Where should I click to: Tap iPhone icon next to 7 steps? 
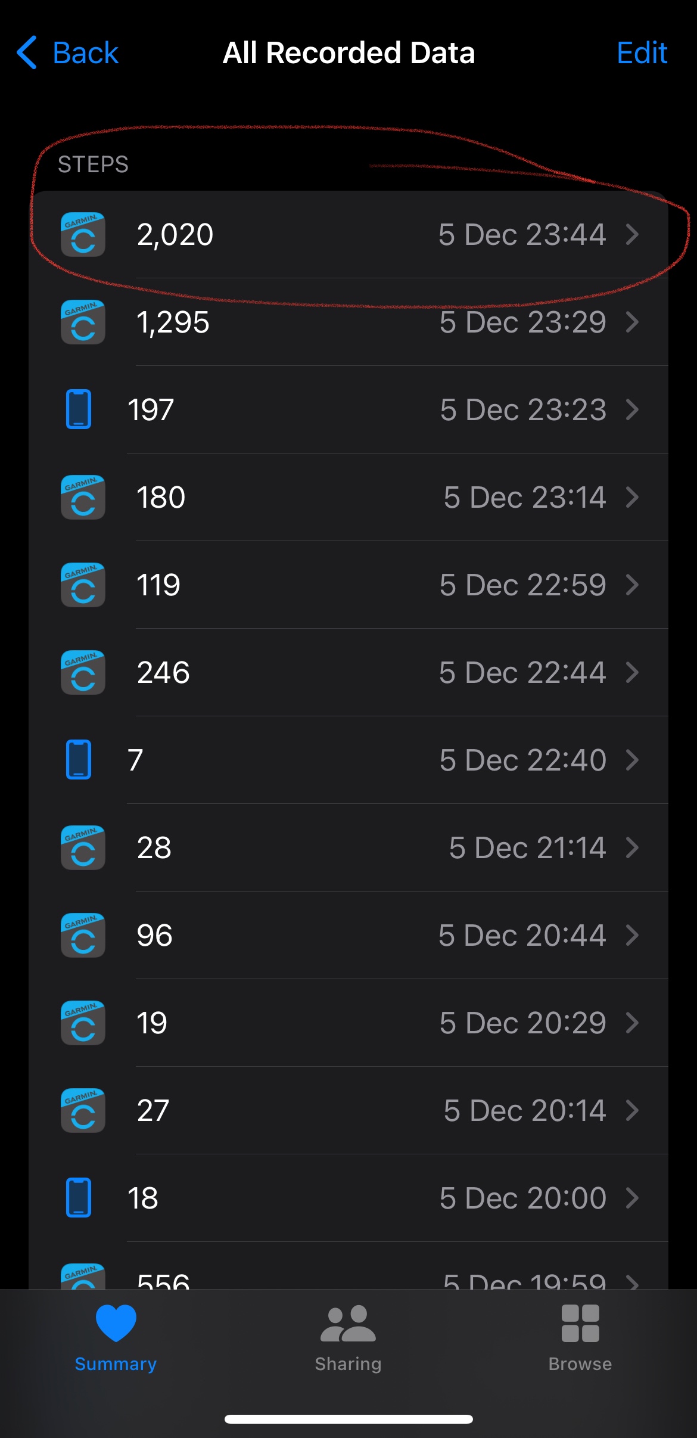click(78, 760)
